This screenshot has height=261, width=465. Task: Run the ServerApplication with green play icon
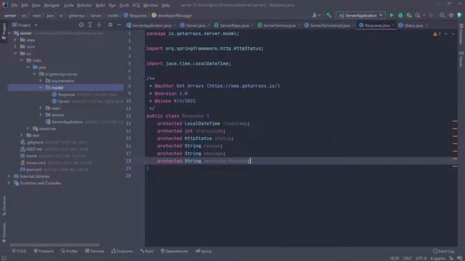pyautogui.click(x=392, y=15)
